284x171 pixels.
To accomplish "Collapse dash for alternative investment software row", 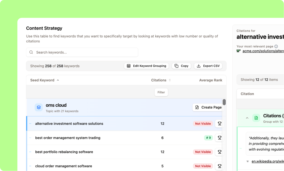I will pyautogui.click(x=30, y=124).
